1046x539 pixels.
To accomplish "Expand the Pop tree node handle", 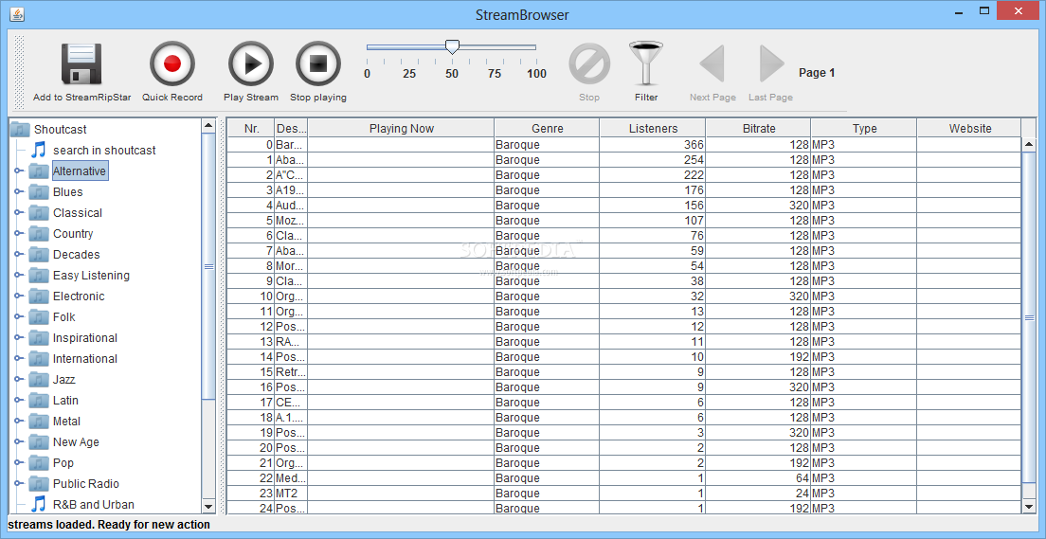I will (x=18, y=463).
